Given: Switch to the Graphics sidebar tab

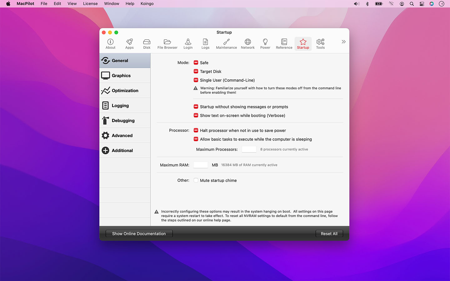Looking at the screenshot, I should tap(125, 76).
